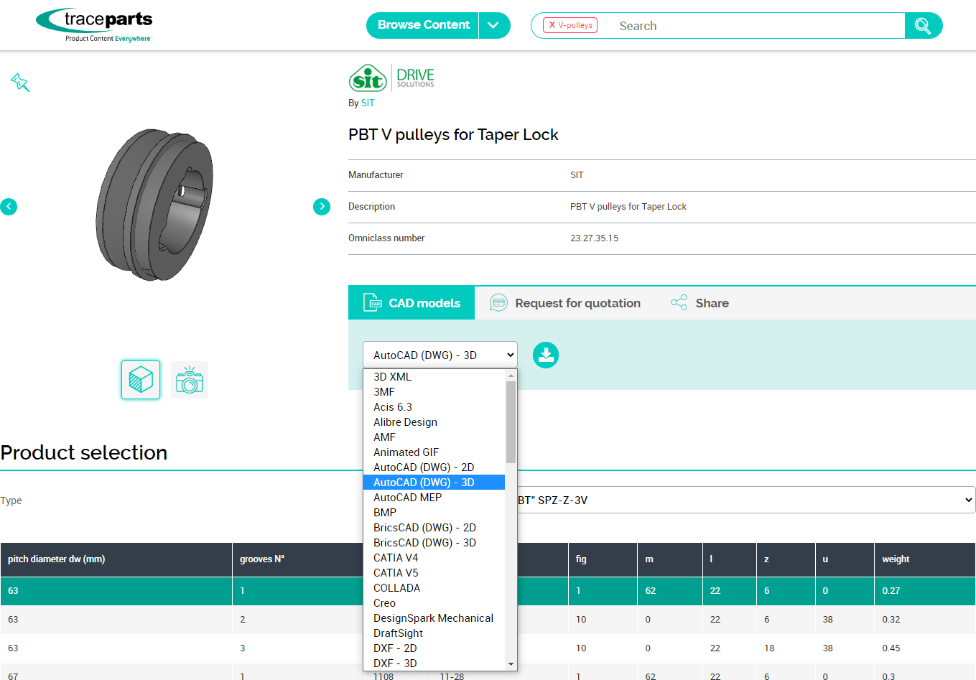This screenshot has width=976, height=680.
Task: Open the Type selection dropdown
Action: click(744, 500)
